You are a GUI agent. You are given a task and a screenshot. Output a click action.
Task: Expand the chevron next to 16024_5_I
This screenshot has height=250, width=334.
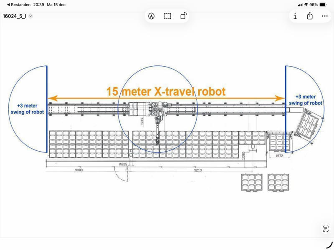click(30, 16)
